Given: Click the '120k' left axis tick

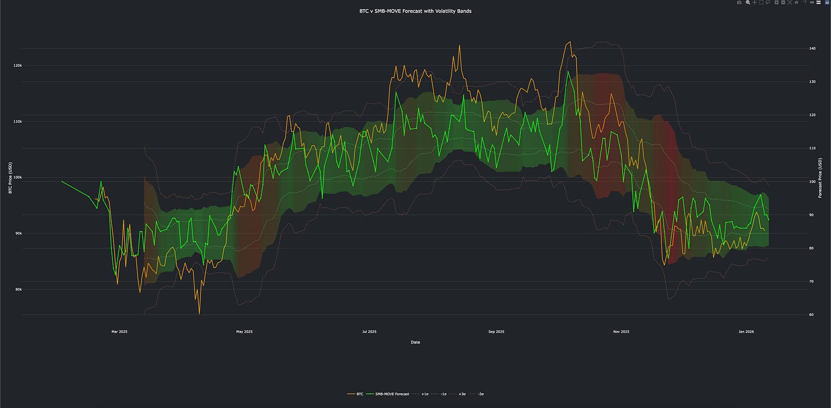Looking at the screenshot, I should (18, 66).
